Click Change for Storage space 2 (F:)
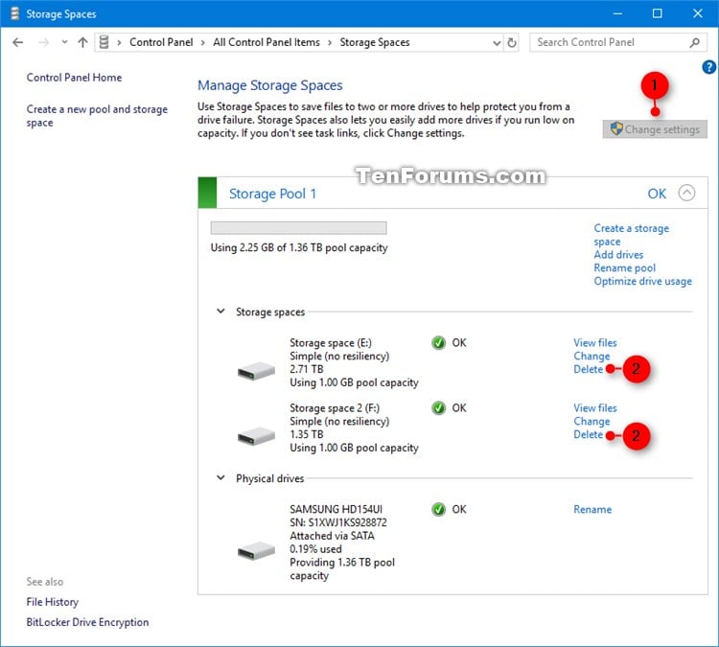 pyautogui.click(x=591, y=421)
